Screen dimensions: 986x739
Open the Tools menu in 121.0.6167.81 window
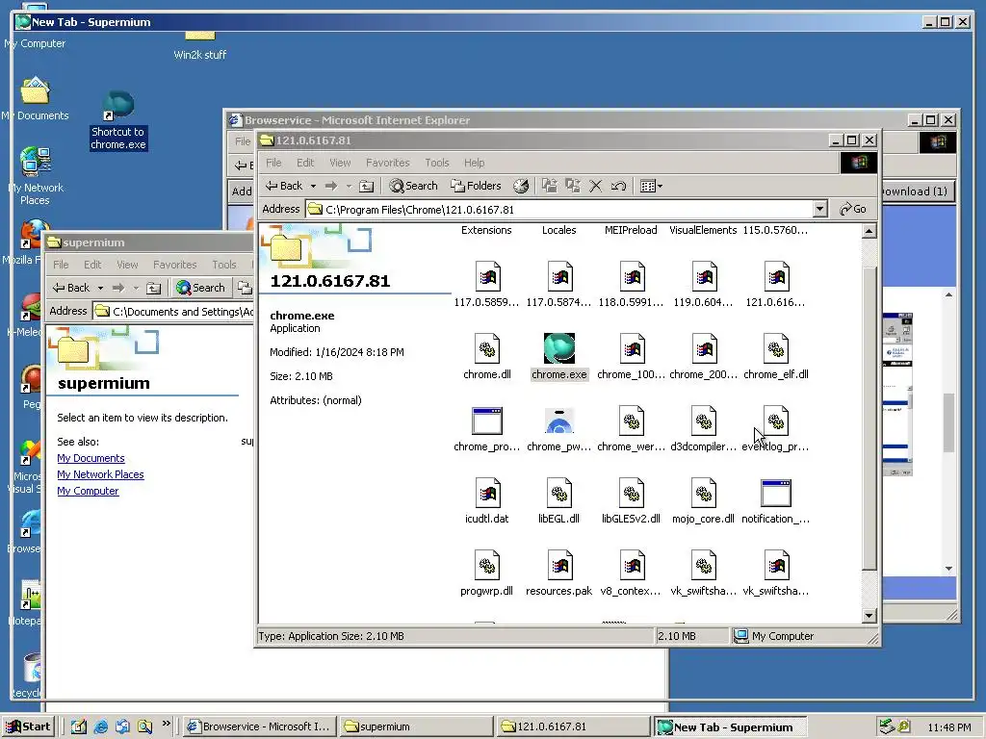436,163
